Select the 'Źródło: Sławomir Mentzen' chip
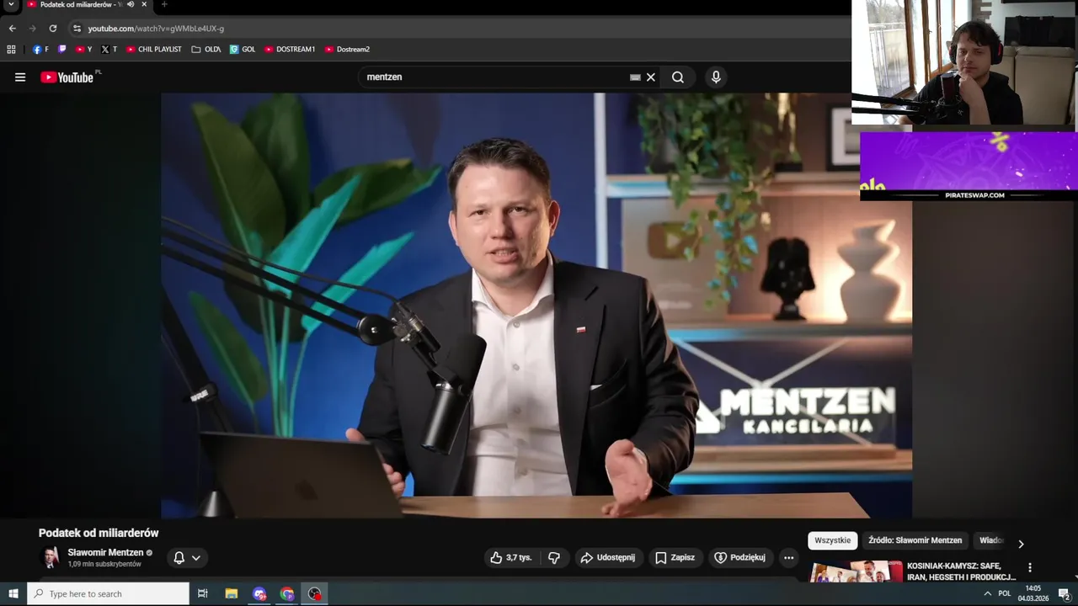The image size is (1078, 606). [x=915, y=540]
